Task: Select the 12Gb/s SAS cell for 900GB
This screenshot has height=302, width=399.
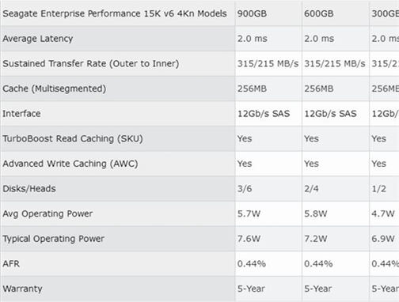Action: tap(264, 114)
